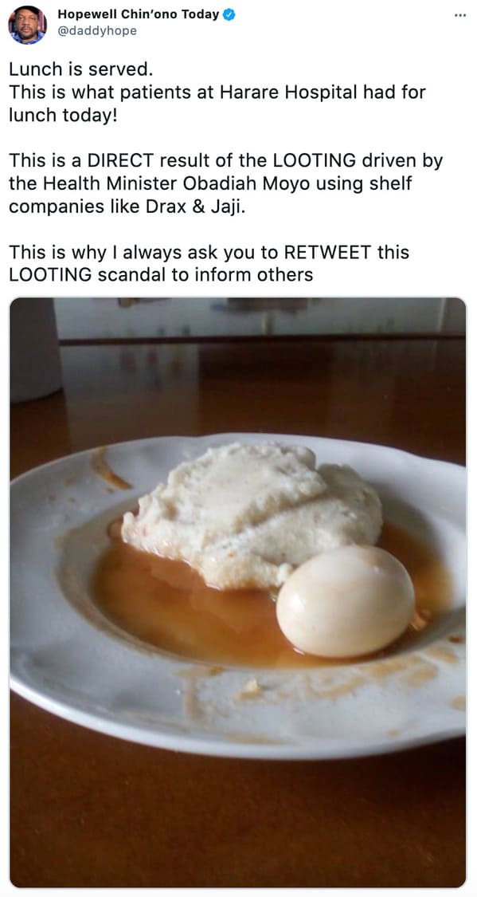This screenshot has height=897, width=477.
Task: Open Hopewell Chin'ono's profile avatar
Action: pos(27,24)
